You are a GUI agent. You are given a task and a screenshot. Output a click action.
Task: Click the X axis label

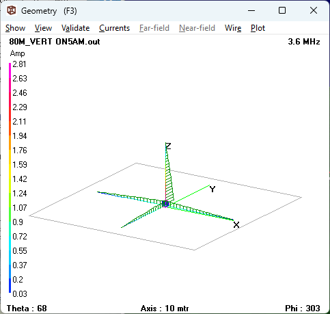pos(236,225)
